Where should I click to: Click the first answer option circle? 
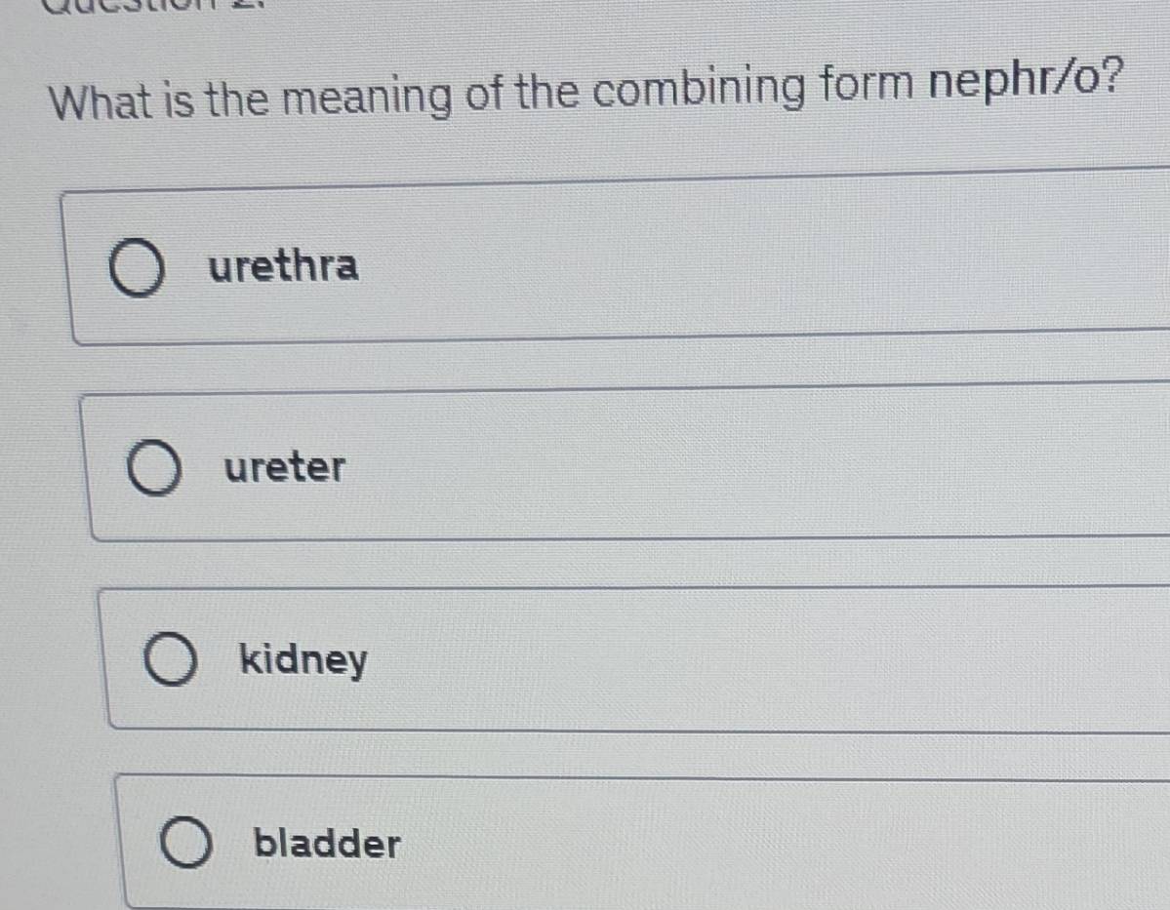[137, 266]
